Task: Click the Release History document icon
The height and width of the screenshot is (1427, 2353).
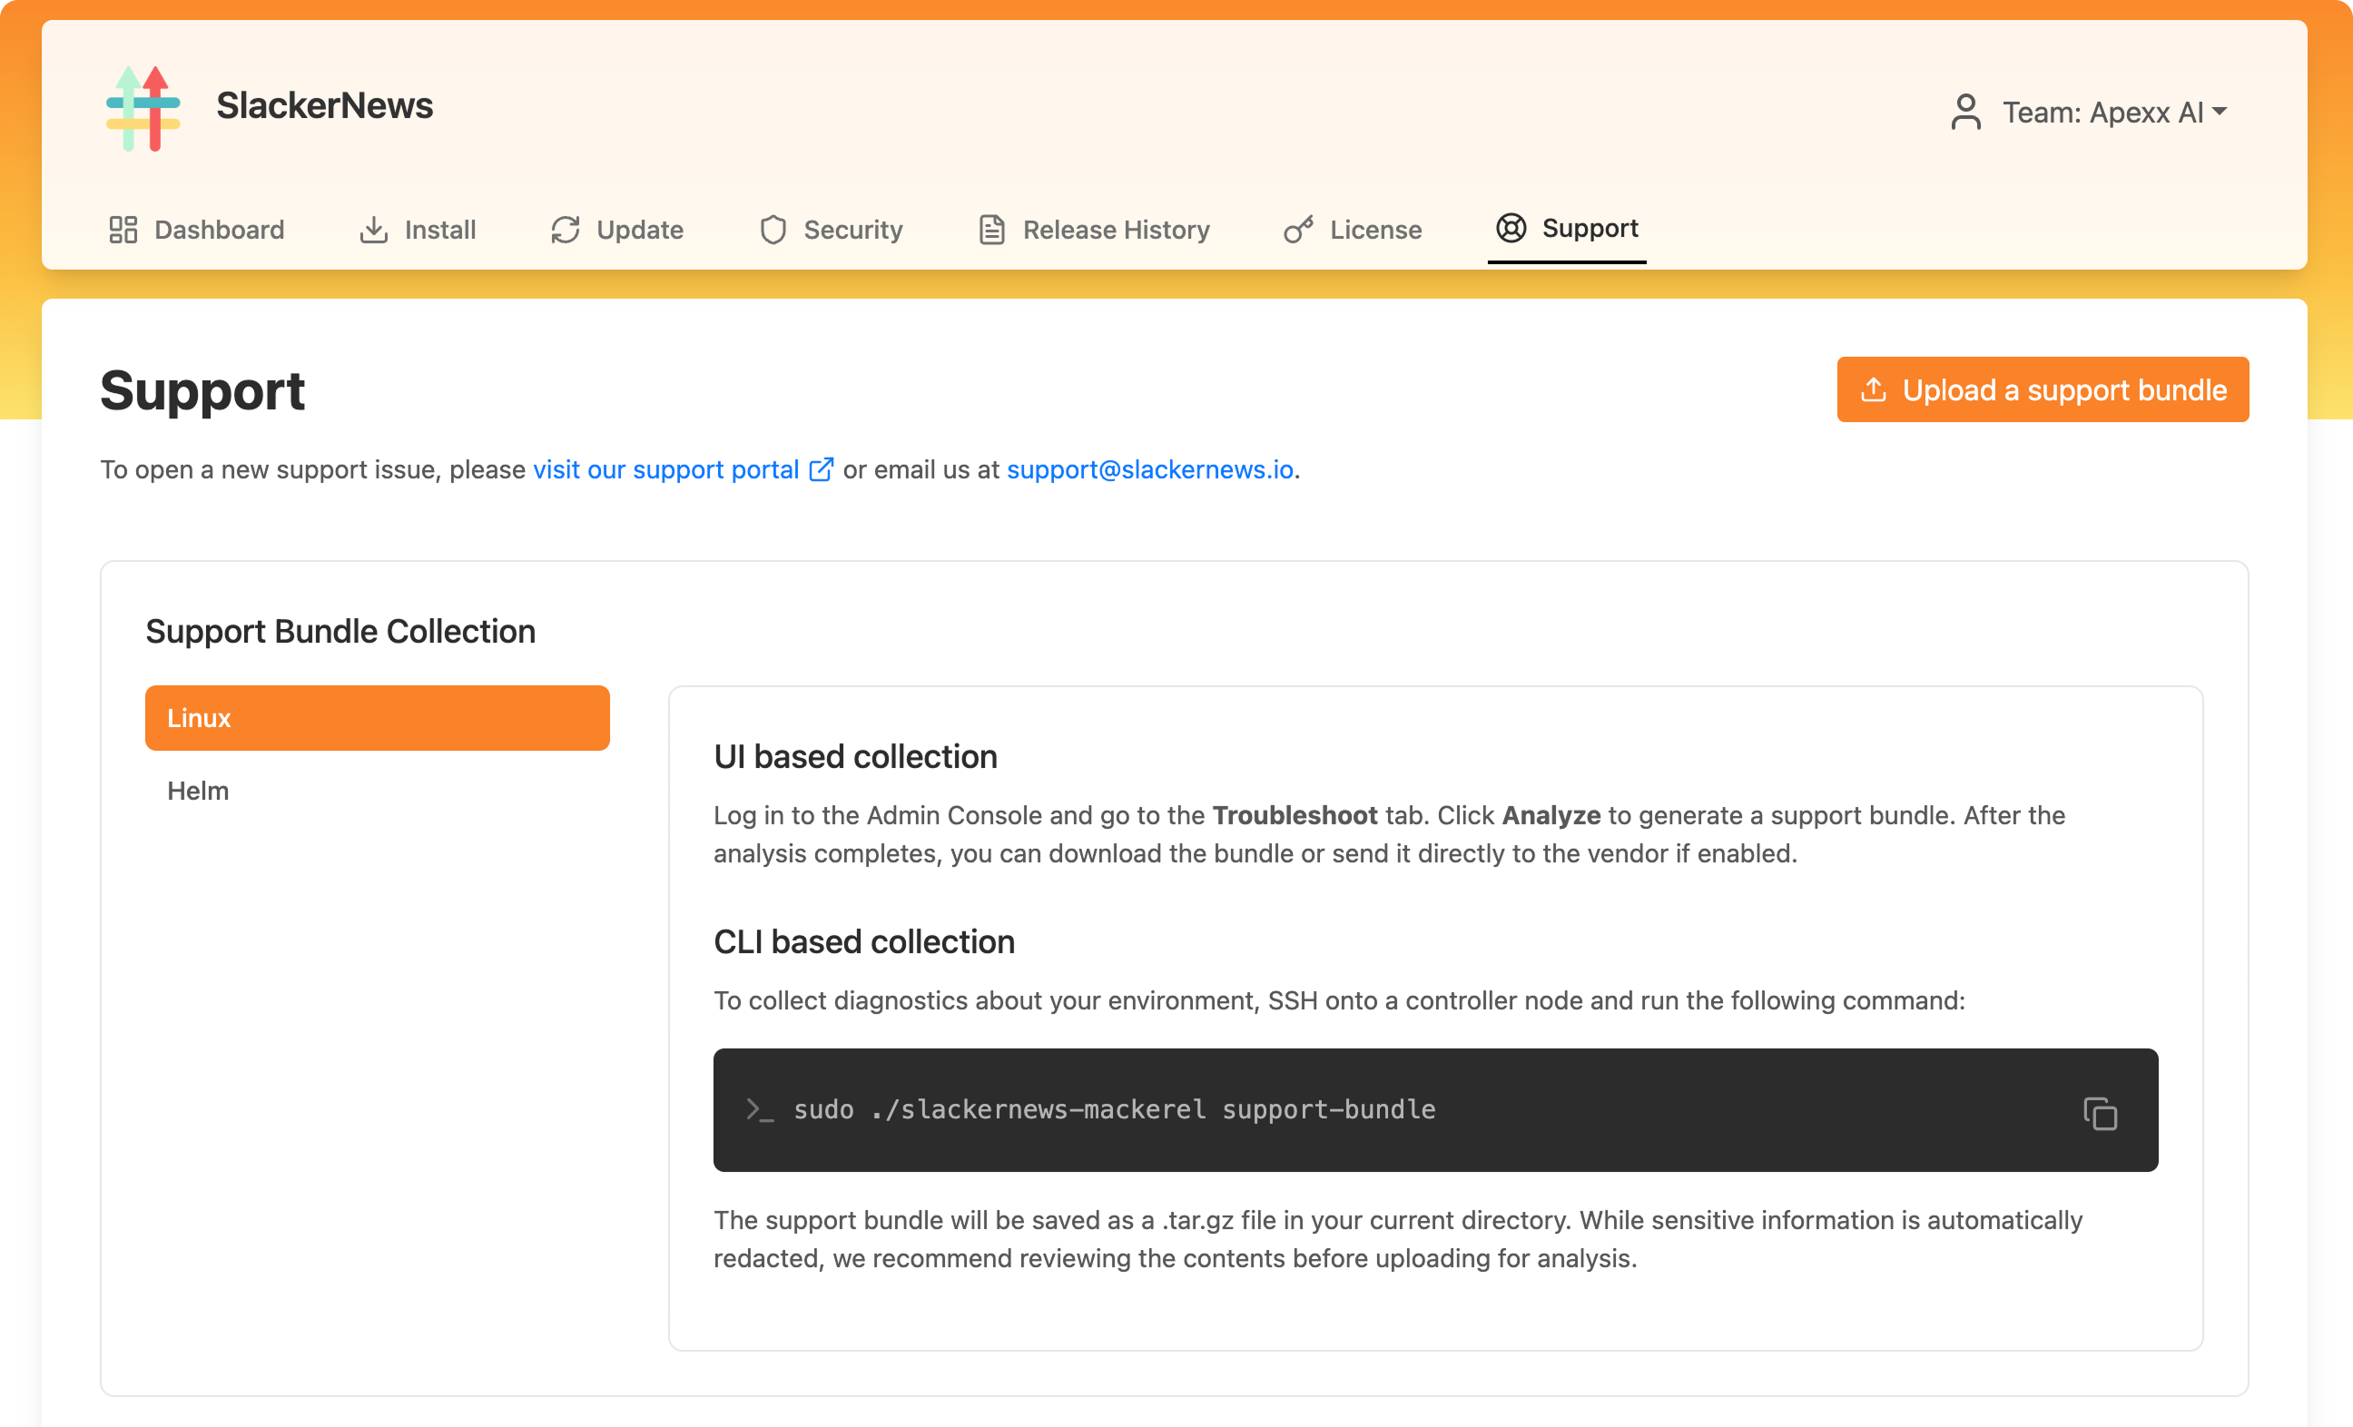Action: click(990, 230)
